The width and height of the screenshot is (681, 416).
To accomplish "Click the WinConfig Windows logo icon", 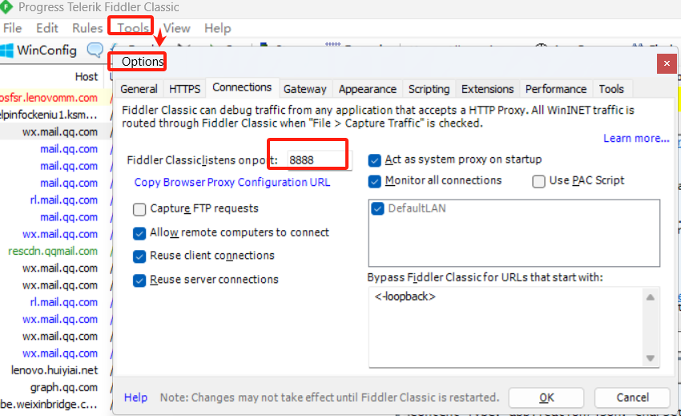I will [x=6, y=50].
